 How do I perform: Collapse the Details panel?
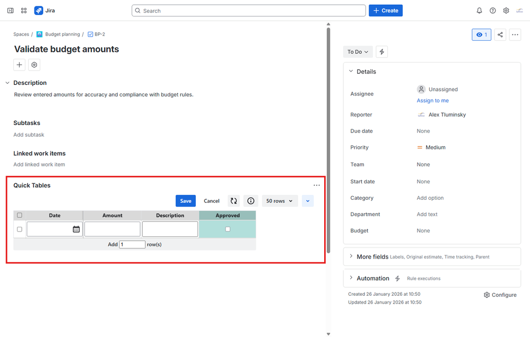(351, 71)
